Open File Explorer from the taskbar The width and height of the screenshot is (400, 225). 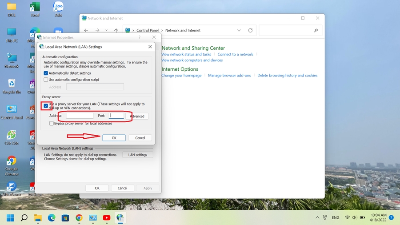point(38,217)
